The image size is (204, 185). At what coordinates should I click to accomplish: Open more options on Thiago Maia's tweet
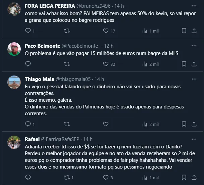click(194, 79)
